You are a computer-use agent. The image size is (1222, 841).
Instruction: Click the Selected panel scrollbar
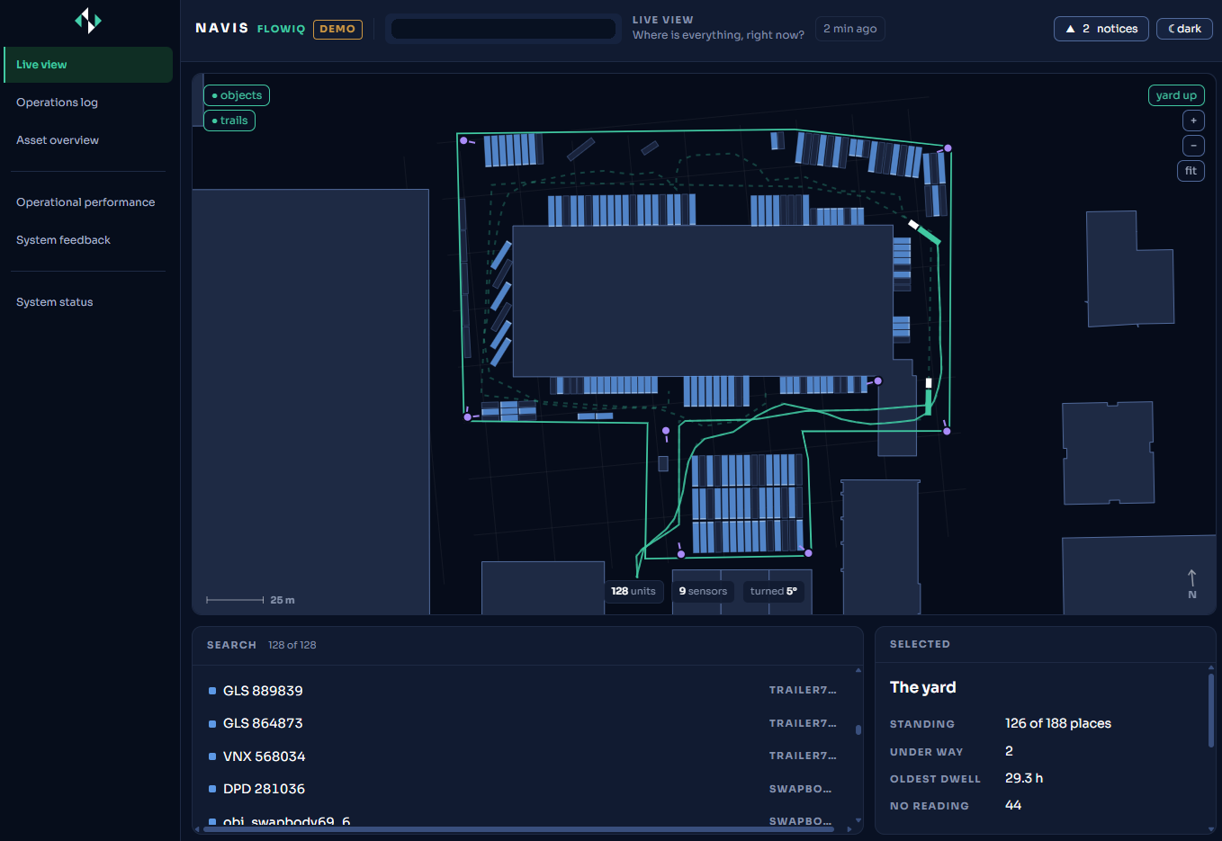1211,711
